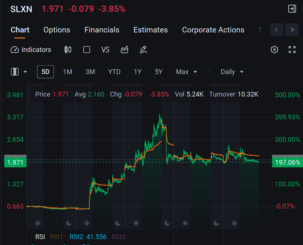The width and height of the screenshot is (303, 245).
Task: Open the VS compare tool
Action: pyautogui.click(x=105, y=50)
